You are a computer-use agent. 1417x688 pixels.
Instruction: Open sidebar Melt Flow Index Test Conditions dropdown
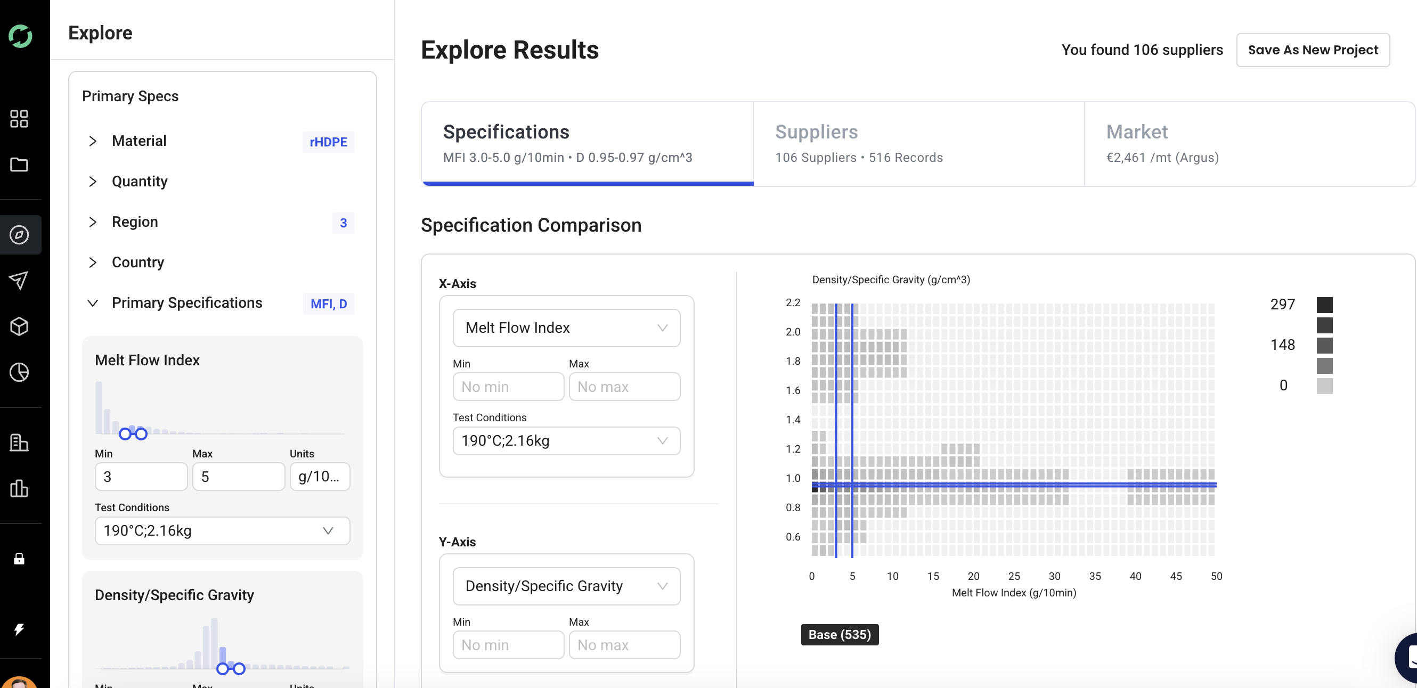click(x=222, y=531)
